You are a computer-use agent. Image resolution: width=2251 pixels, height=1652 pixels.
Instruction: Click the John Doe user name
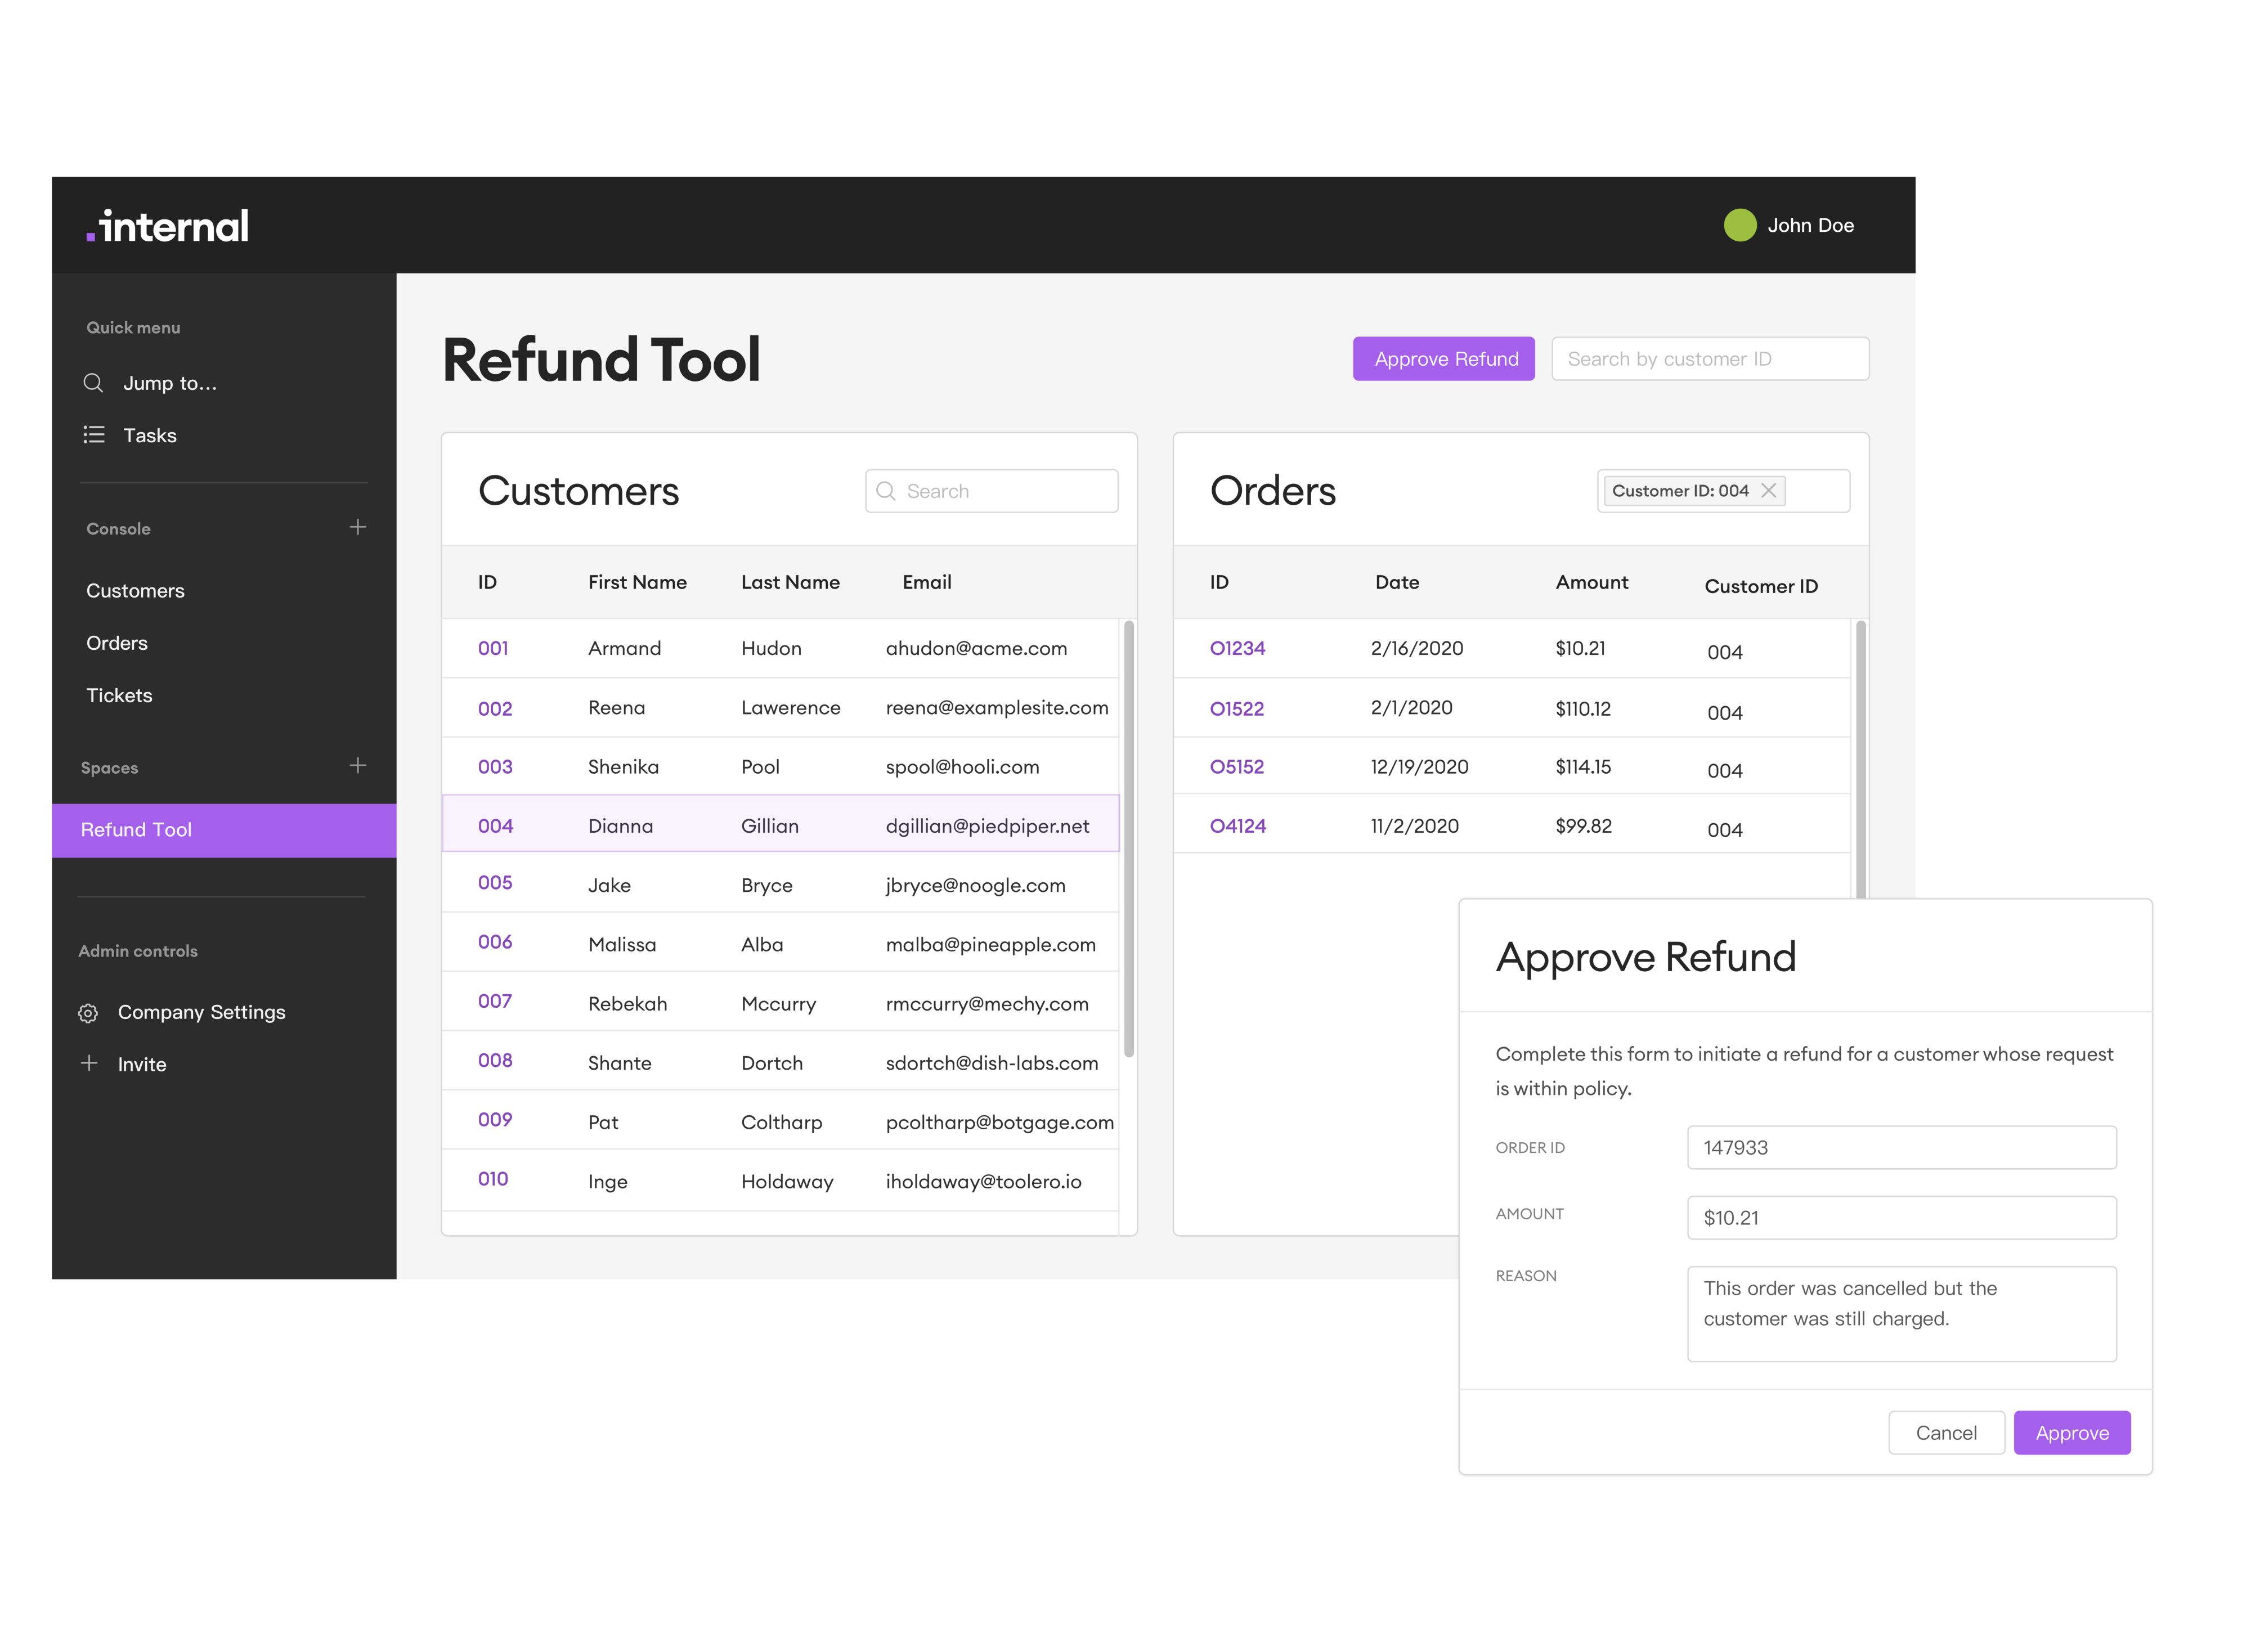pos(1811,225)
